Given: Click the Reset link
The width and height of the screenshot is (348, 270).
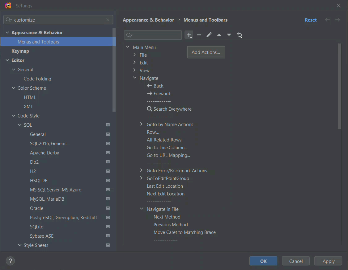Looking at the screenshot, I should coord(311,20).
